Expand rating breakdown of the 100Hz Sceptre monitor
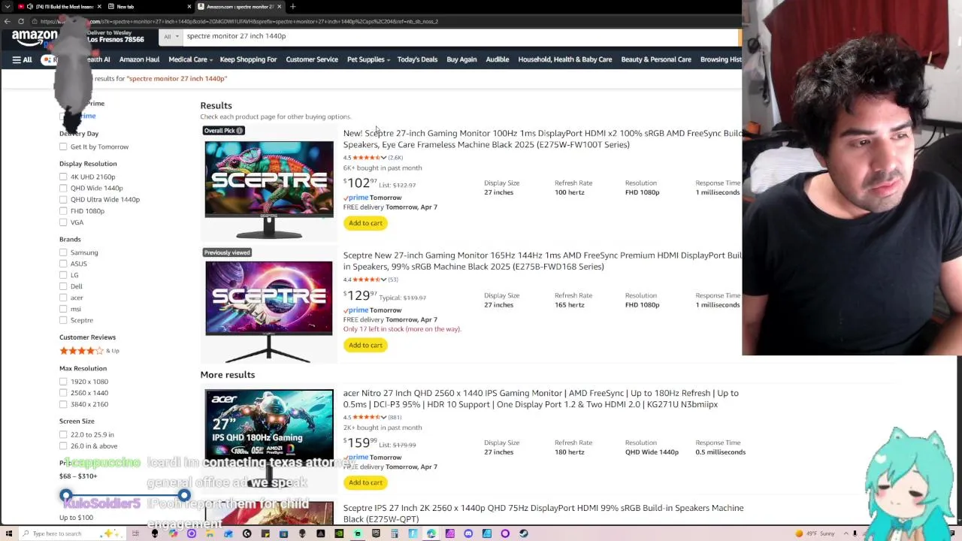The image size is (962, 541). 383,158
